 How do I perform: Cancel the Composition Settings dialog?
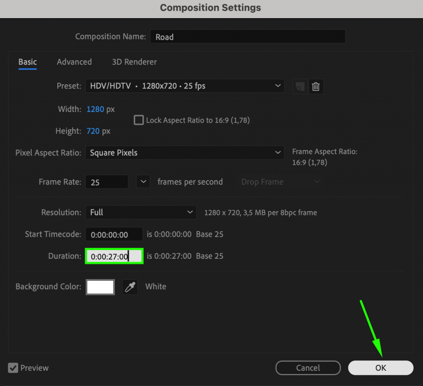tap(308, 368)
